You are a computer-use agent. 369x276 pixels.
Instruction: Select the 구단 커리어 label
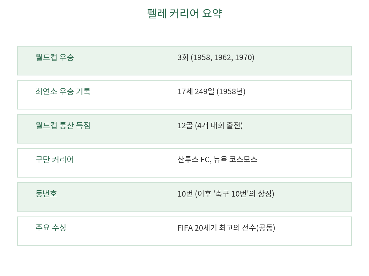click(x=55, y=159)
